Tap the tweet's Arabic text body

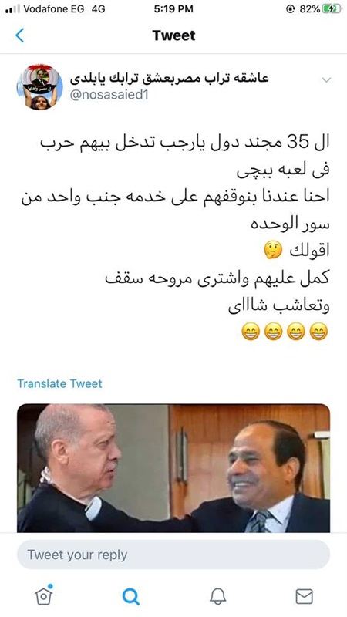(x=175, y=225)
